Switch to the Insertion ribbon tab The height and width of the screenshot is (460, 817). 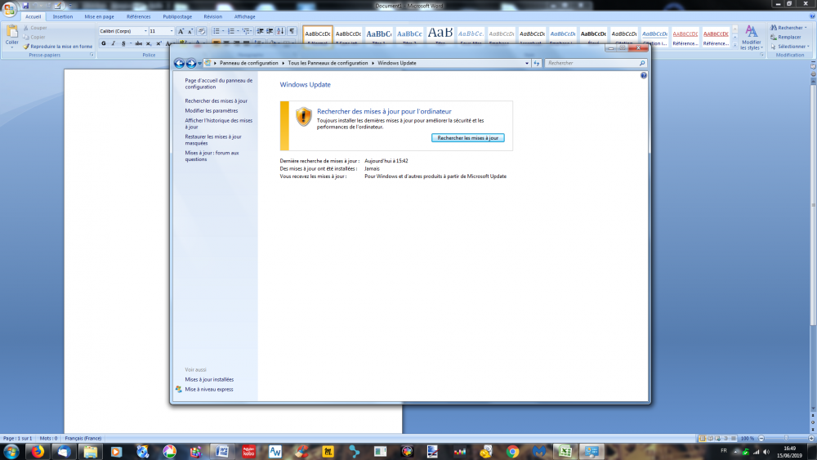[63, 16]
